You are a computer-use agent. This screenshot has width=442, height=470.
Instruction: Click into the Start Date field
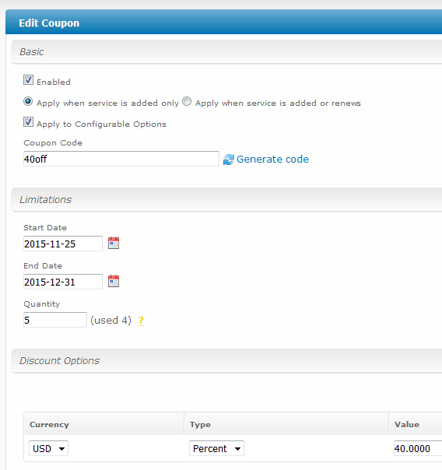(x=63, y=244)
